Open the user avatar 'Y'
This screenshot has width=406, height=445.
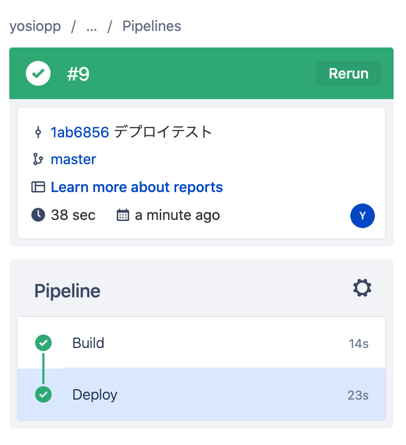(x=363, y=216)
